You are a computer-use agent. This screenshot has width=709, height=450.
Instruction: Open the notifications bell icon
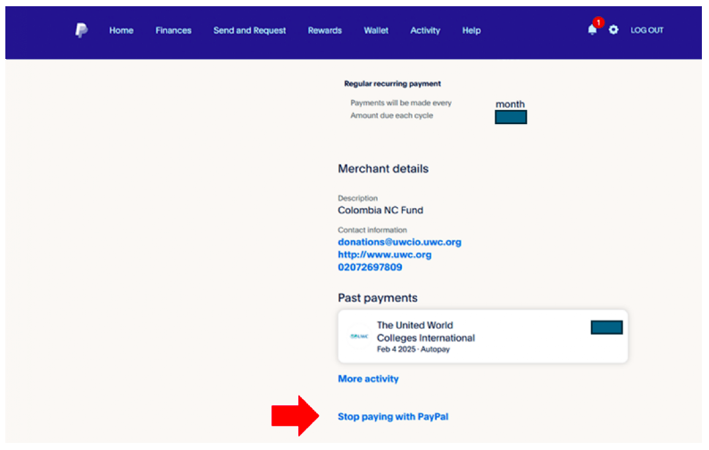(x=592, y=29)
